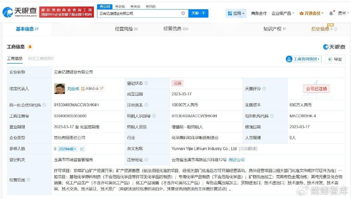This screenshot has width=351, height=199.
Task: Click English name Yunnan Yijie Lithium Industry
Action: coord(204,149)
